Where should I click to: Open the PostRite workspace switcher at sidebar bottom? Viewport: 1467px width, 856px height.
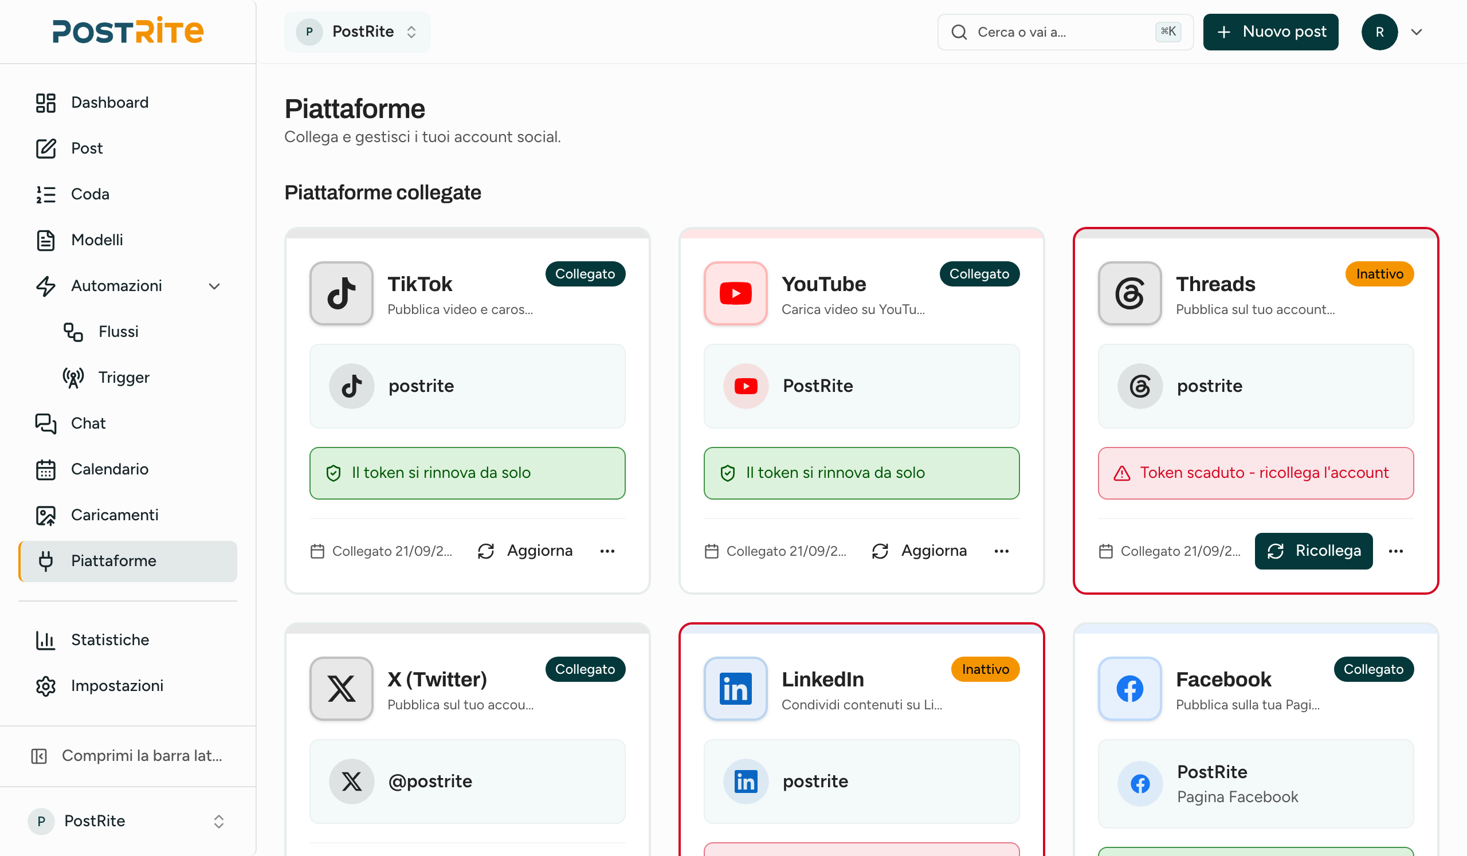coord(127,821)
